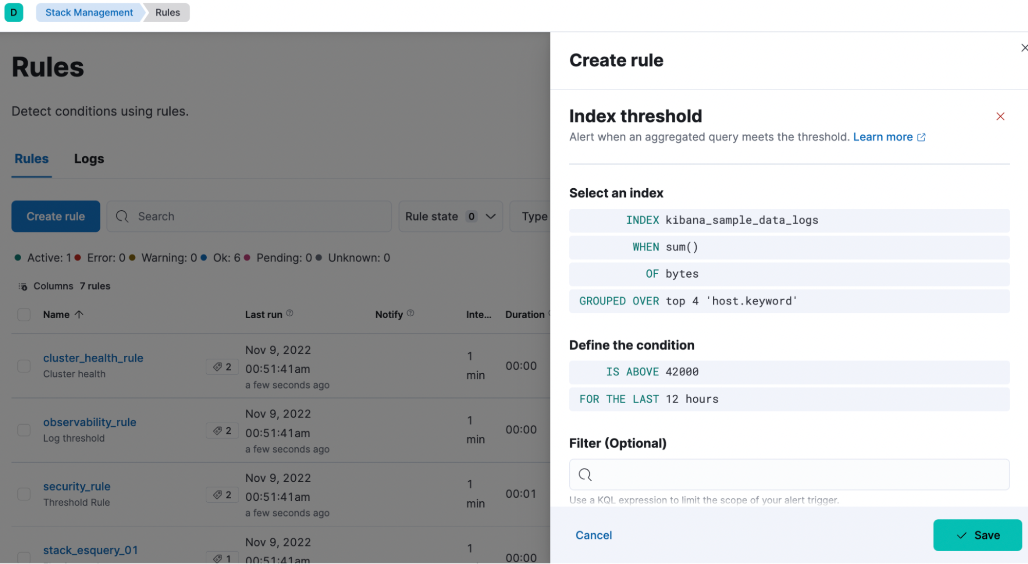Open the Rule state filter dropdown
1028x564 pixels.
[x=450, y=216]
